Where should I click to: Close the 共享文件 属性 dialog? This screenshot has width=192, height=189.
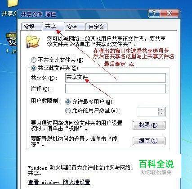click(170, 14)
